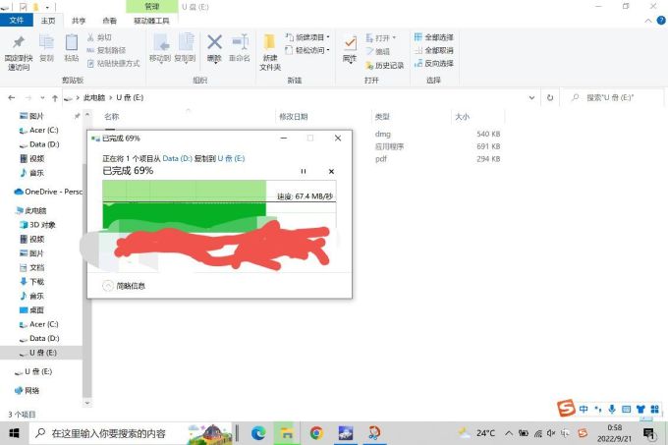This screenshot has height=445, width=668.
Task: Click U 盘 (E:) link in copy dialog
Action: tap(231, 158)
